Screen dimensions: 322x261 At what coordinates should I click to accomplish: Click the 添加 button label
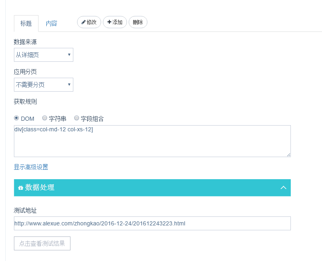click(x=117, y=22)
